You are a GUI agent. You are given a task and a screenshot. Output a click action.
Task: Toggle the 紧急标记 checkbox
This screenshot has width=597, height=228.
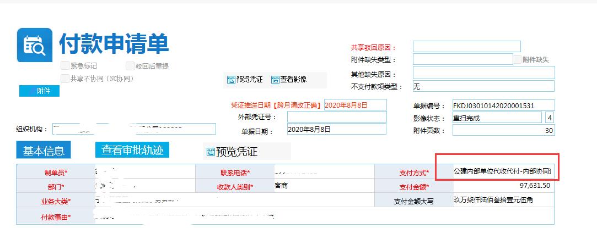65,65
